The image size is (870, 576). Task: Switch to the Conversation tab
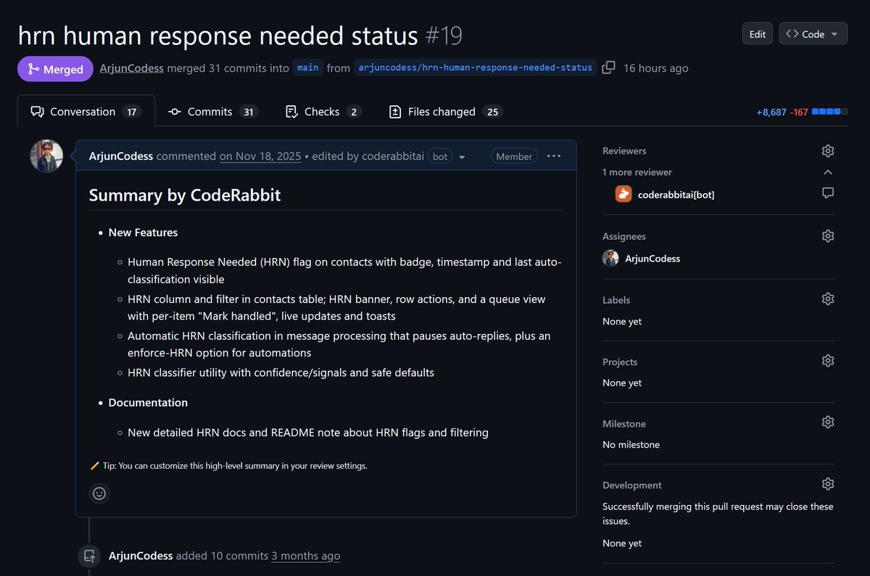click(86, 112)
